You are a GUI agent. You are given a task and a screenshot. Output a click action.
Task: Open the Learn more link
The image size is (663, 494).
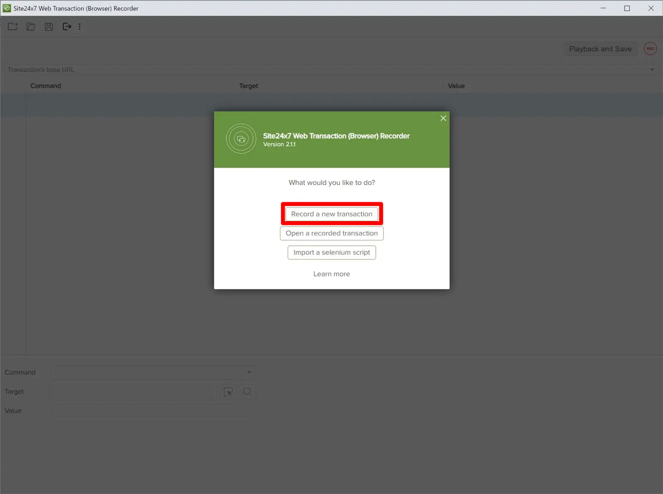[x=331, y=274]
